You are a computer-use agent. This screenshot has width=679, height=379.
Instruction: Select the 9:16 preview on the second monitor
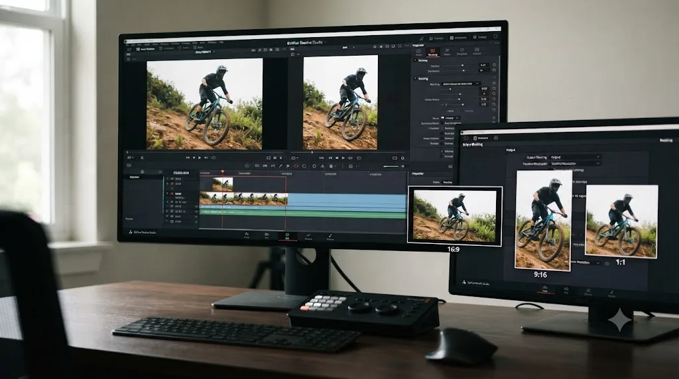544,221
